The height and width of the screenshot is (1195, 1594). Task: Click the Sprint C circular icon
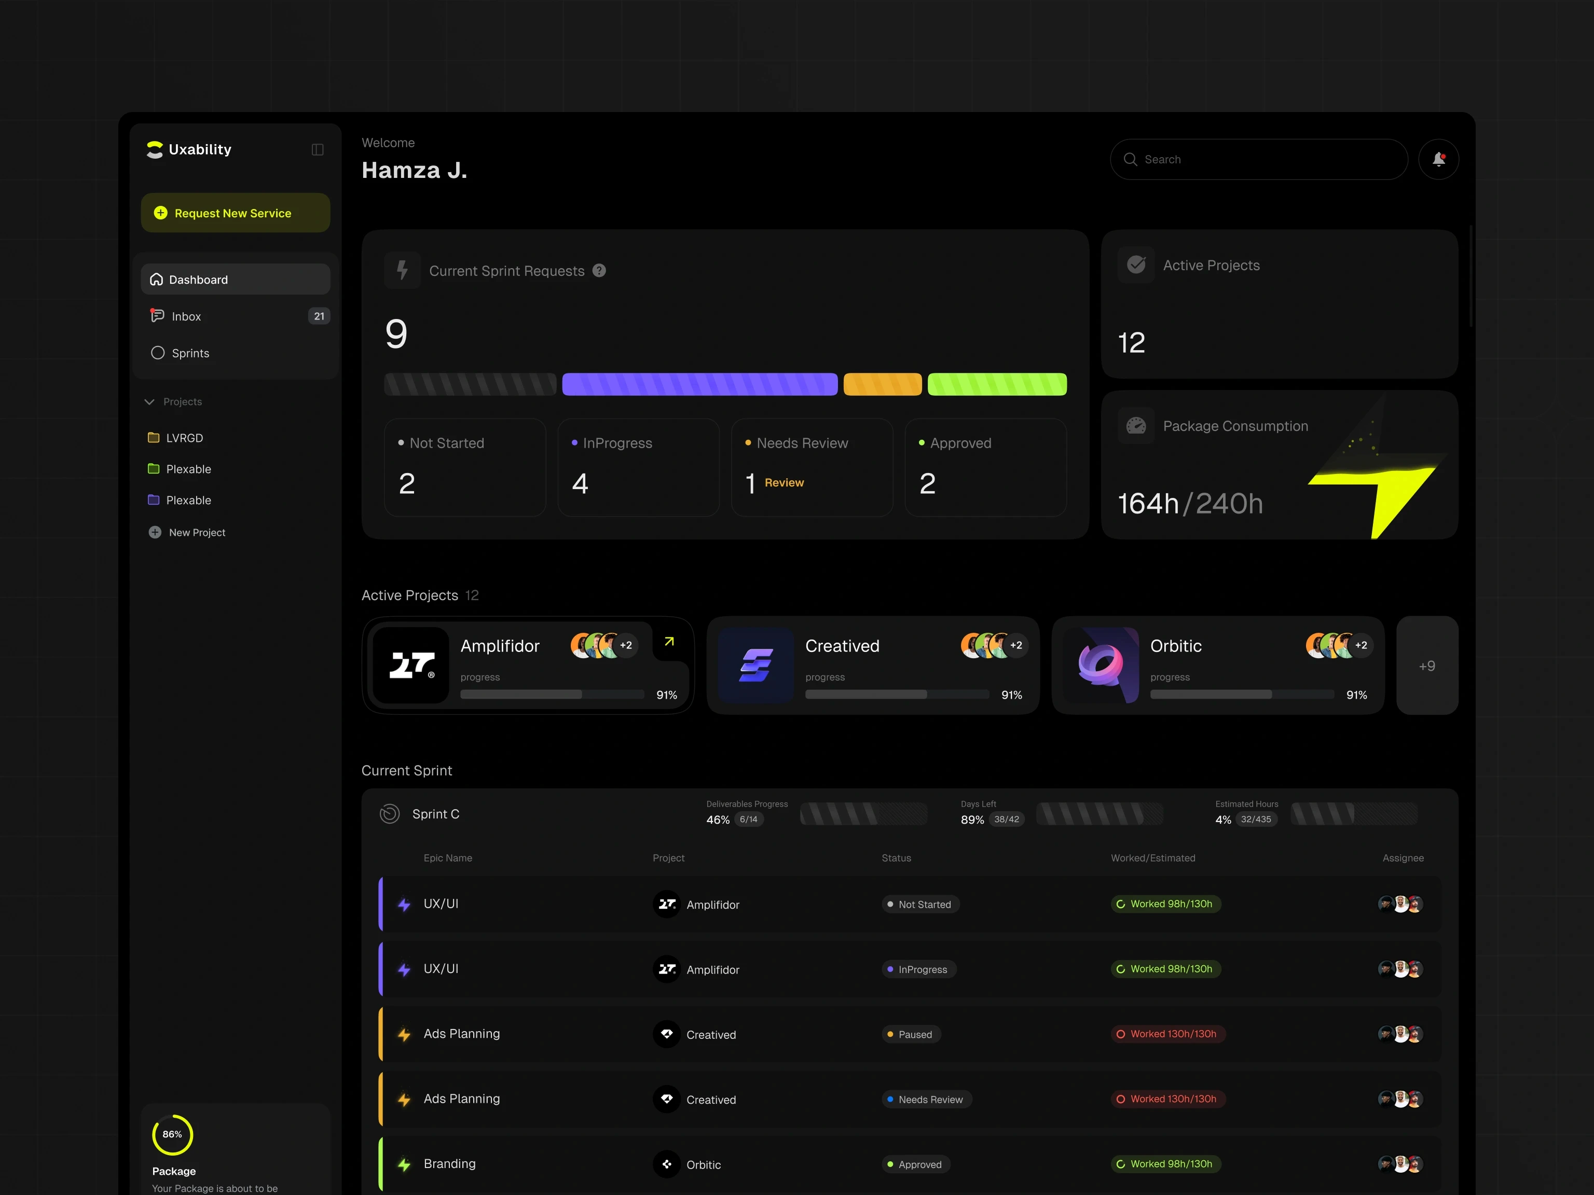click(389, 813)
